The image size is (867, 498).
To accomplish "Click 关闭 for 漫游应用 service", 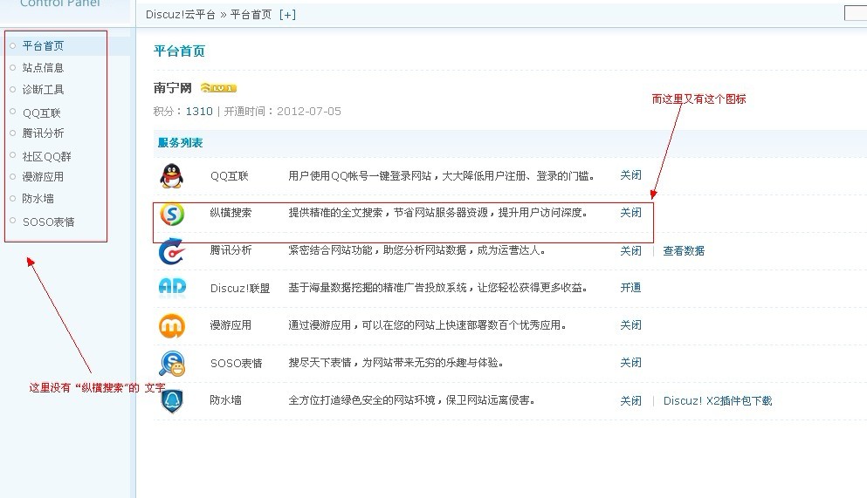I will [630, 325].
